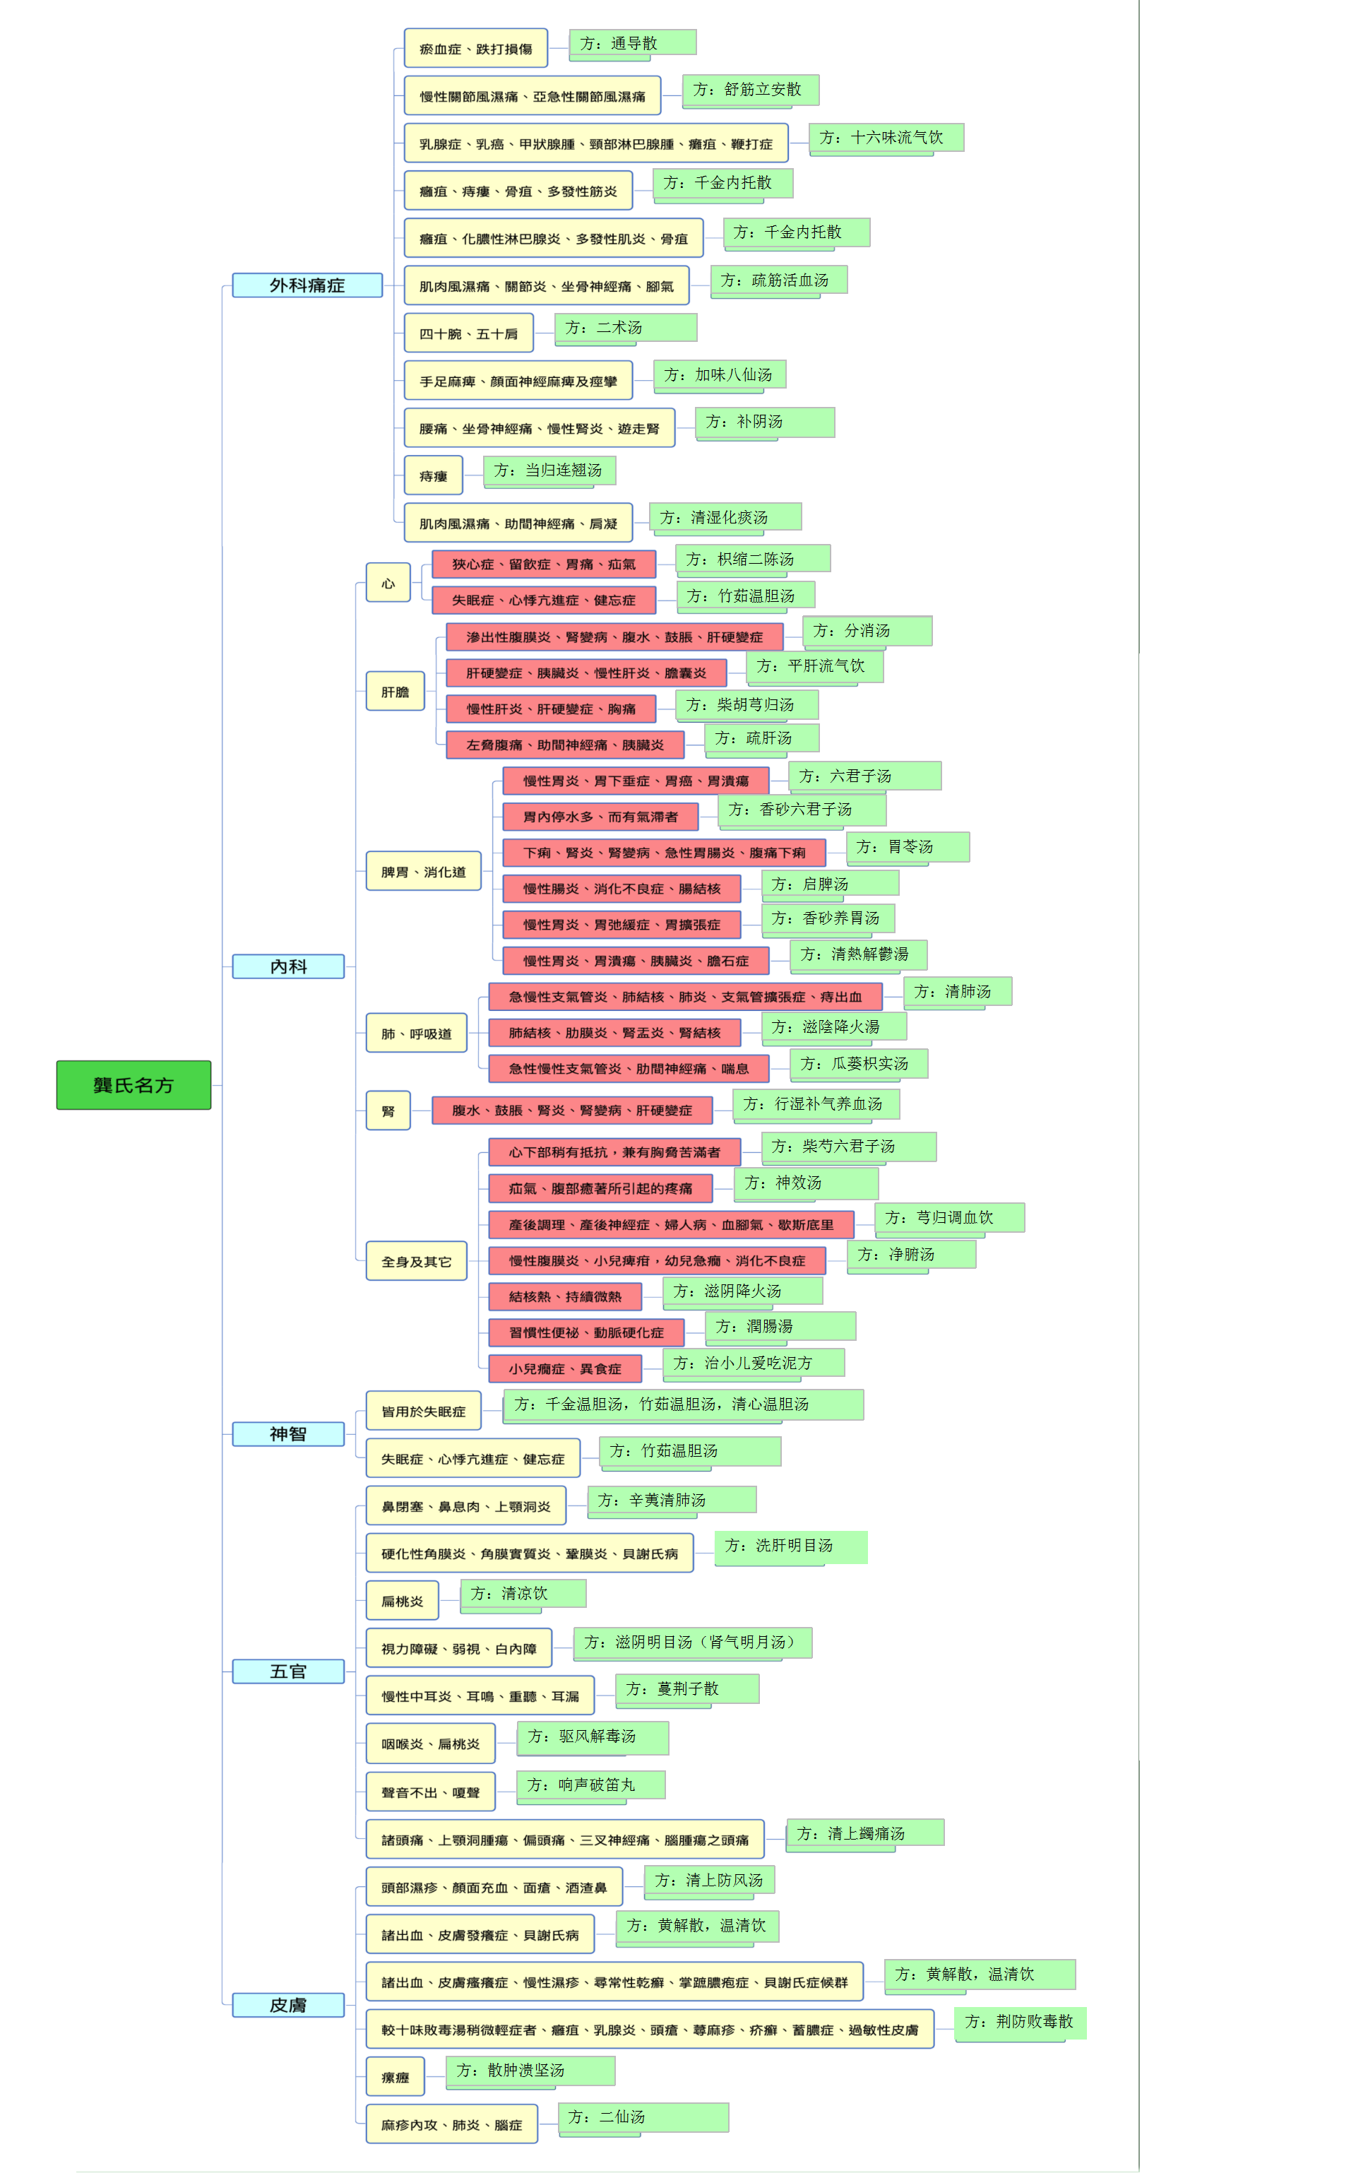The image size is (1356, 2178).
Task: Select the 方:二术汤 label
Action: pos(626,327)
